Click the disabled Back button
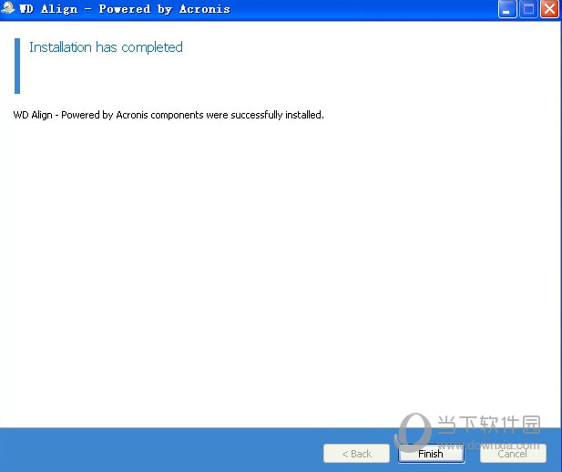 tap(357, 454)
